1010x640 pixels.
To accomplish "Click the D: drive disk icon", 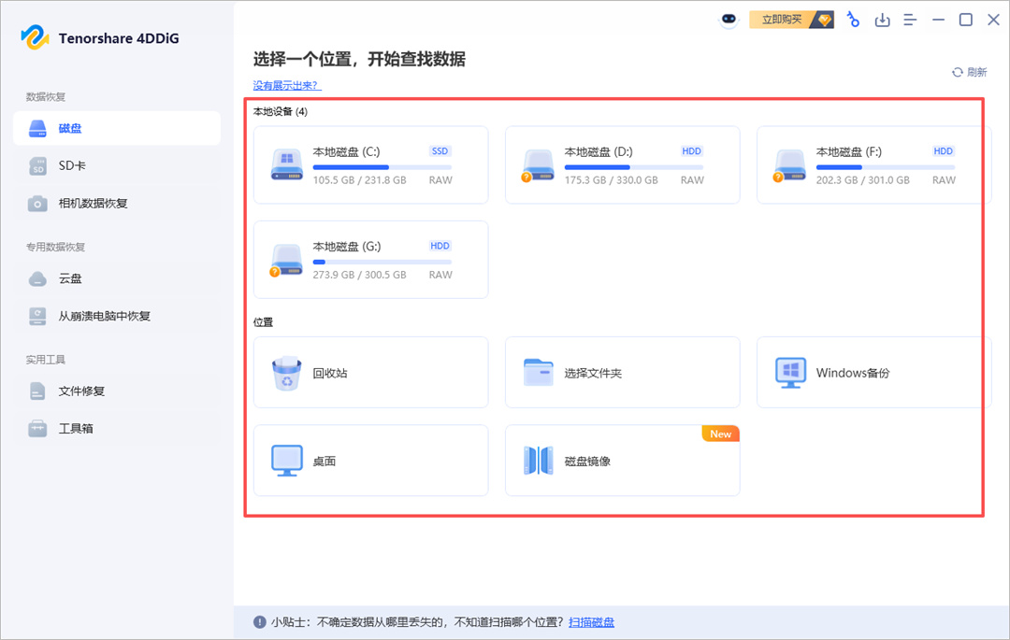I will [537, 165].
